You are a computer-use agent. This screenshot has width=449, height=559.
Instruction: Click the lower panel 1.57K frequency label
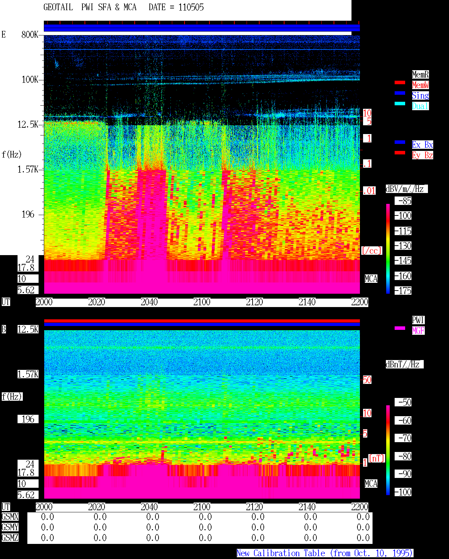(x=28, y=374)
